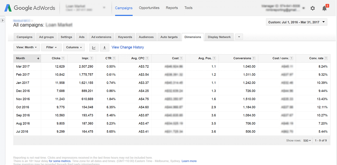This screenshot has width=337, height=165.
Task: Switch to the Ad groups tab
Action: pos(46,37)
